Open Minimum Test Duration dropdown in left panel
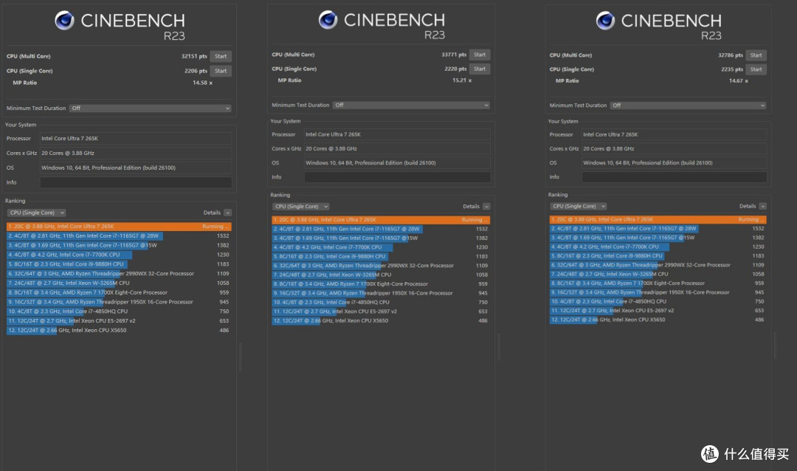 click(151, 108)
